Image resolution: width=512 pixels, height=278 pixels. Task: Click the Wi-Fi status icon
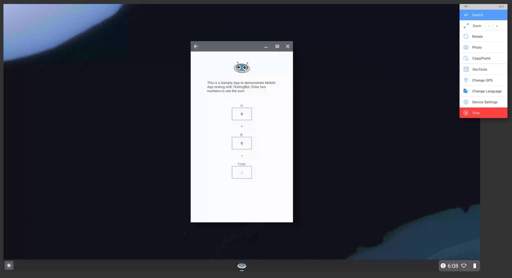(x=464, y=266)
